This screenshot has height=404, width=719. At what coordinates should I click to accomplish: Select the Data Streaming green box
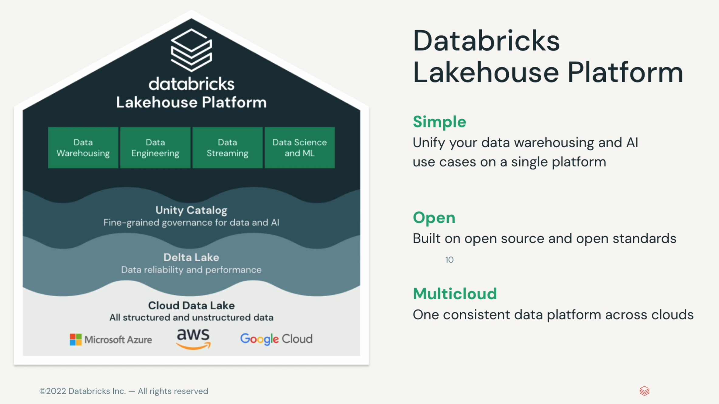click(227, 148)
